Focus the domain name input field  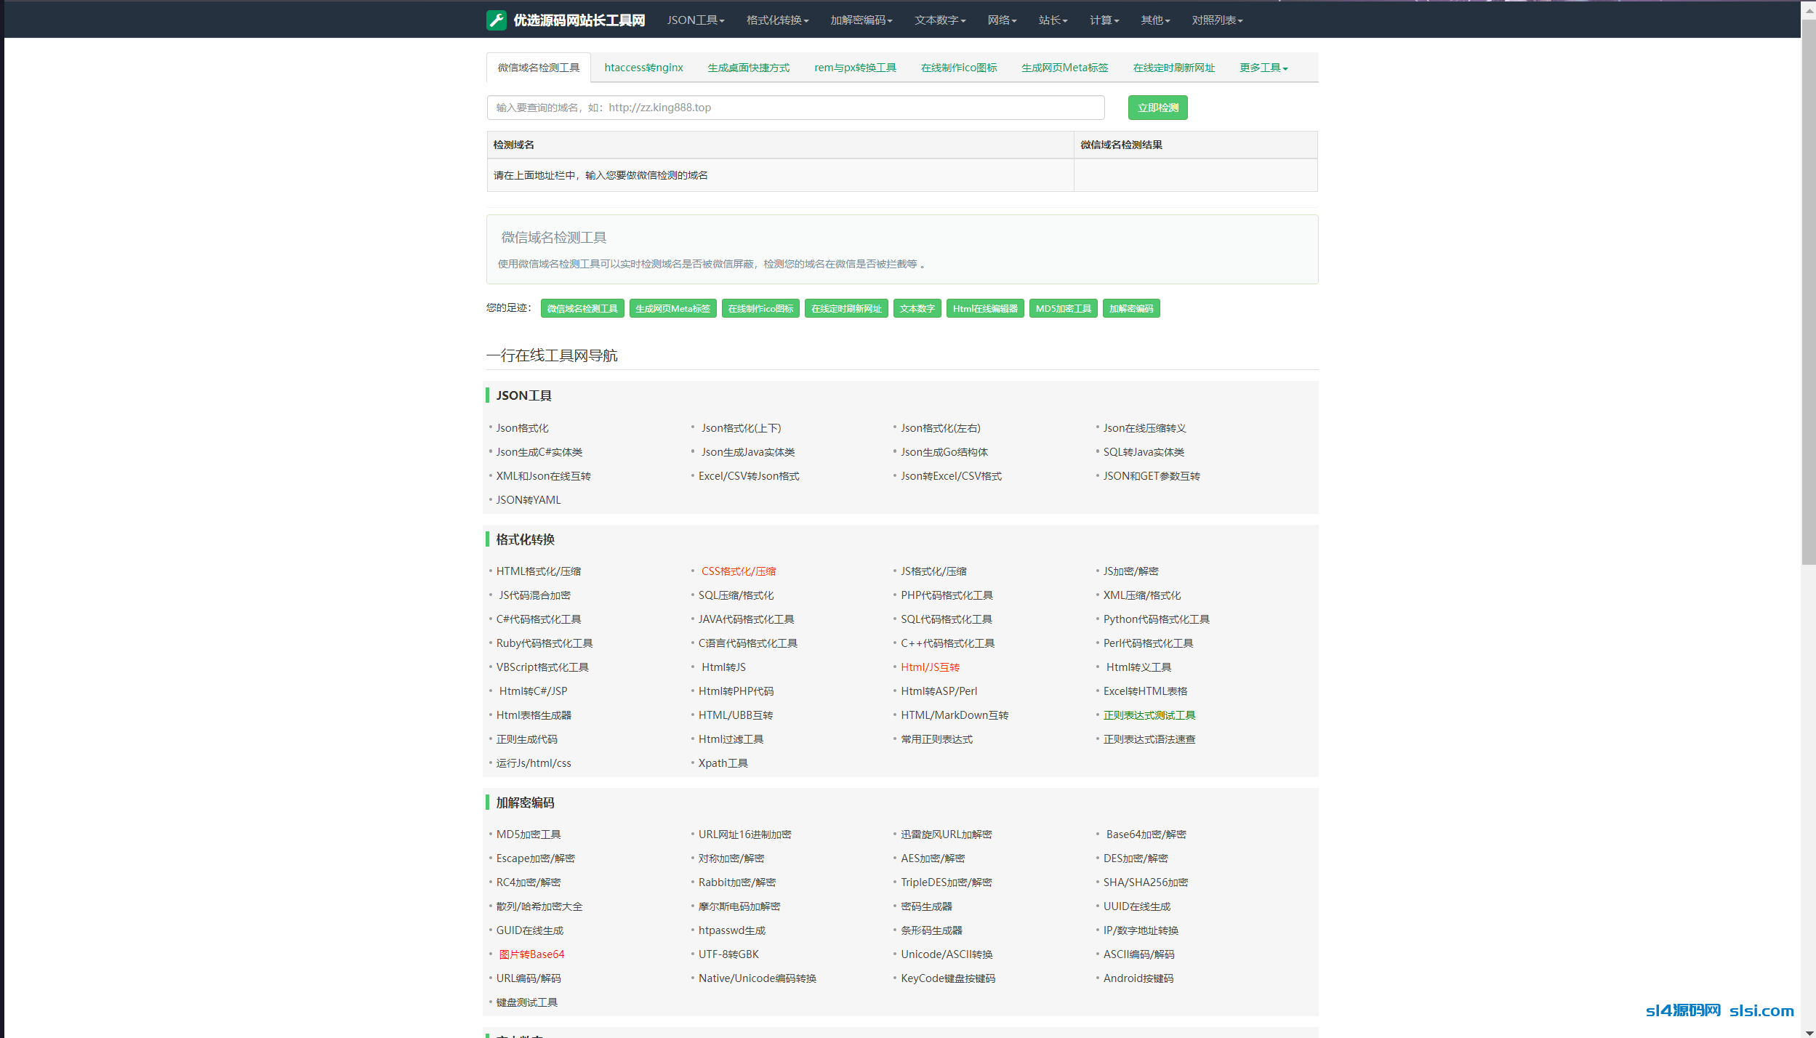(x=795, y=108)
